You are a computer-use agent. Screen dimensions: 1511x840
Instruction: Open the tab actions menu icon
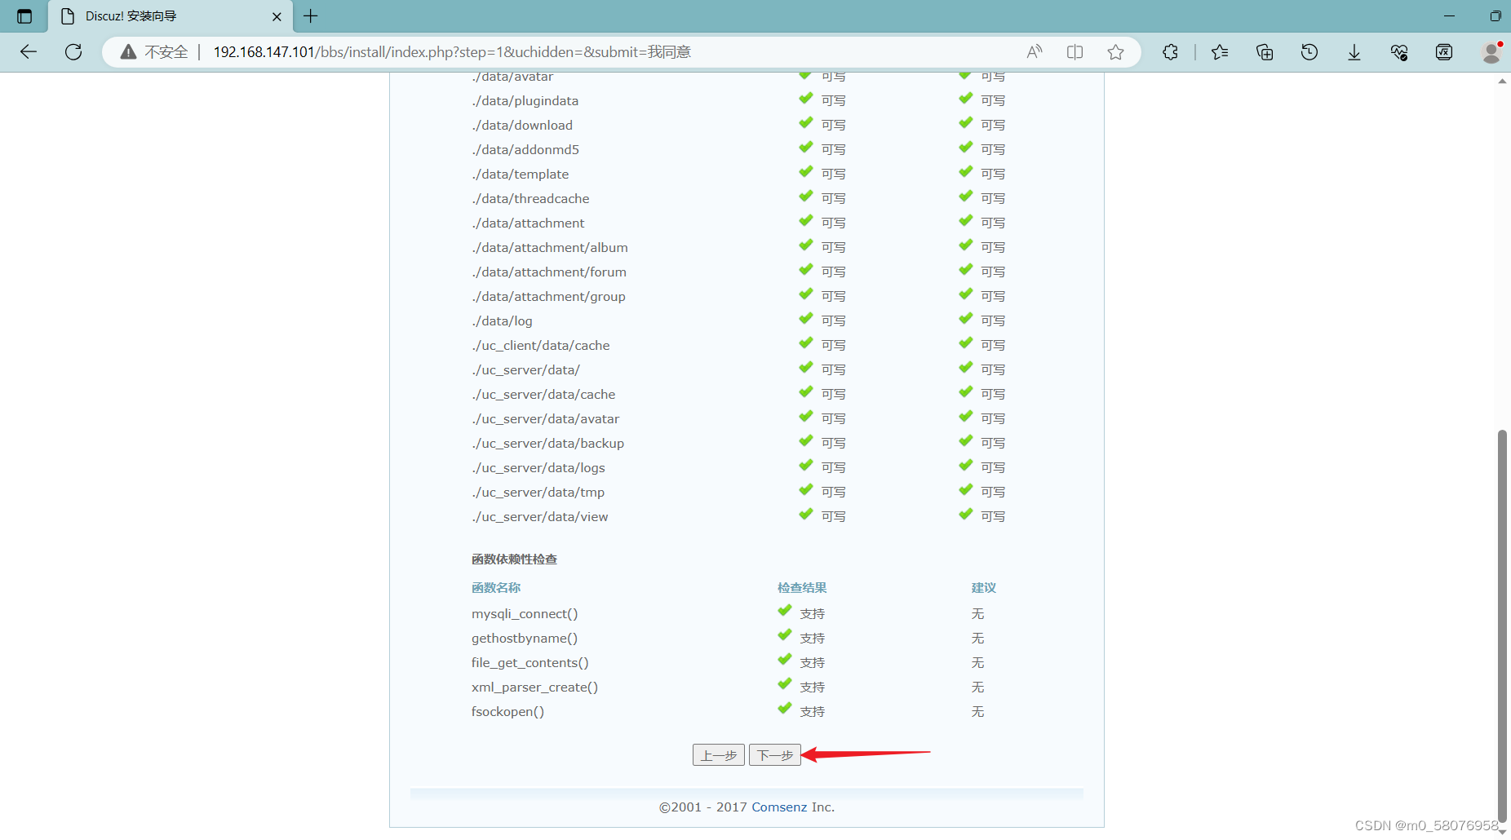(24, 16)
